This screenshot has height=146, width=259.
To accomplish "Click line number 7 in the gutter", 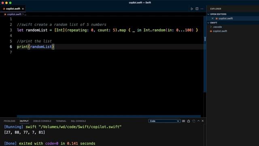I will [x=11, y=52].
